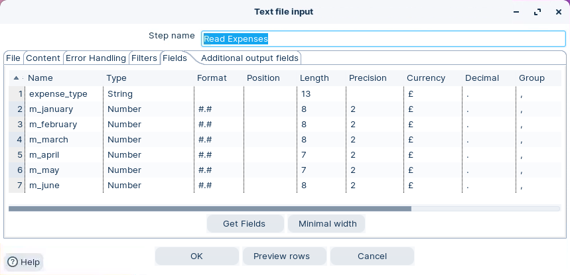
Task: Switch to the File tab
Action: click(13, 58)
